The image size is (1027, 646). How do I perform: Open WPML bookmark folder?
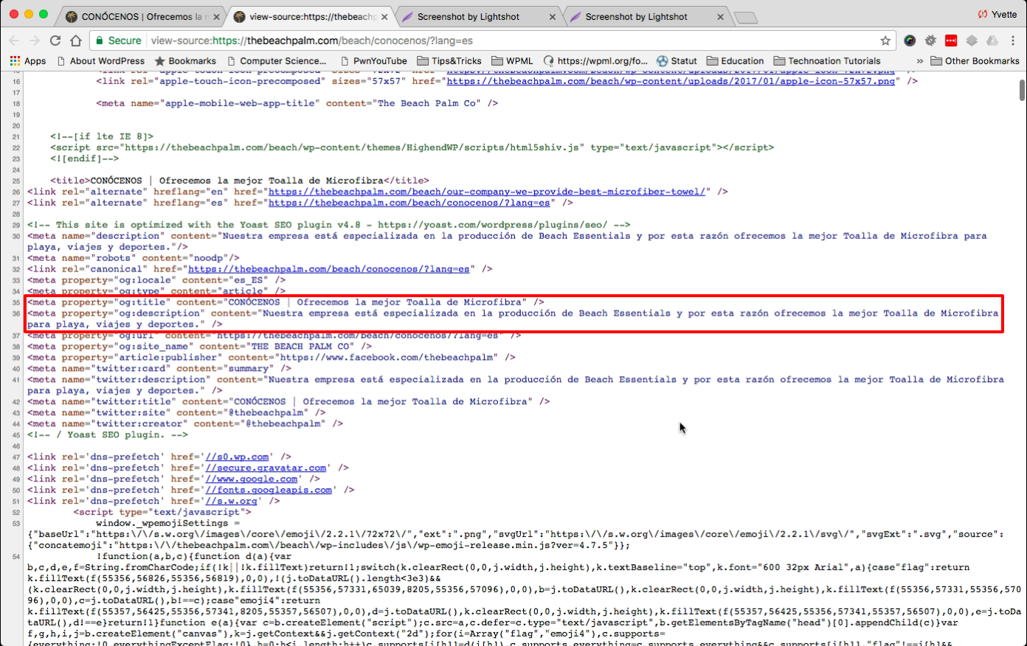[x=512, y=61]
